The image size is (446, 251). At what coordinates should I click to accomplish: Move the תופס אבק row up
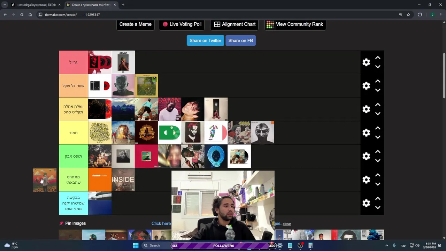coord(378,152)
